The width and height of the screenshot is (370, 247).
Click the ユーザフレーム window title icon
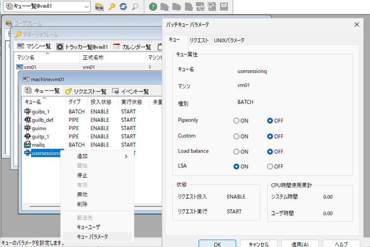tap(9, 23)
